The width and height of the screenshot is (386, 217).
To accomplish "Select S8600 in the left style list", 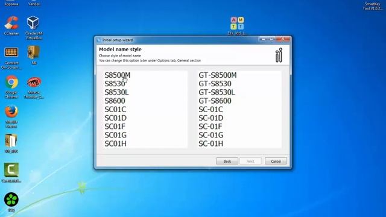I will 115,101.
